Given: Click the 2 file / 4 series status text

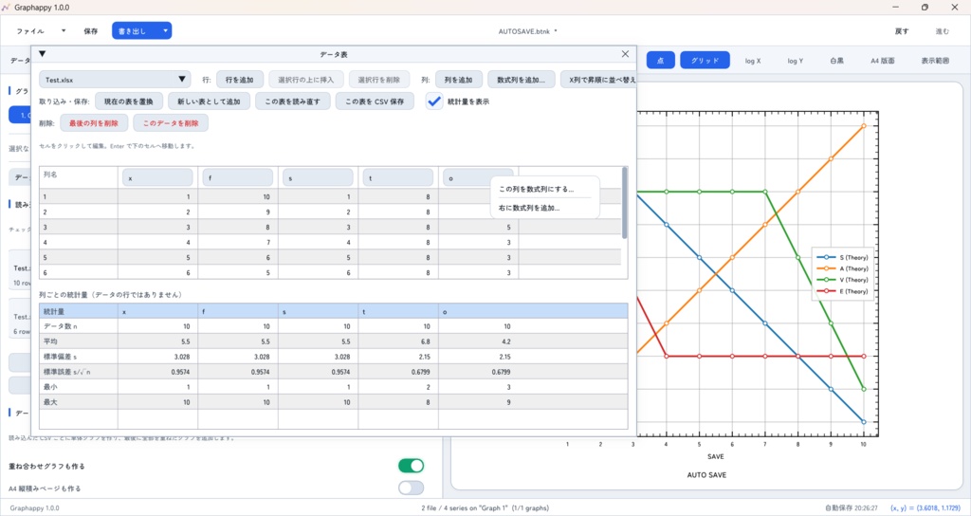Looking at the screenshot, I should click(485, 508).
